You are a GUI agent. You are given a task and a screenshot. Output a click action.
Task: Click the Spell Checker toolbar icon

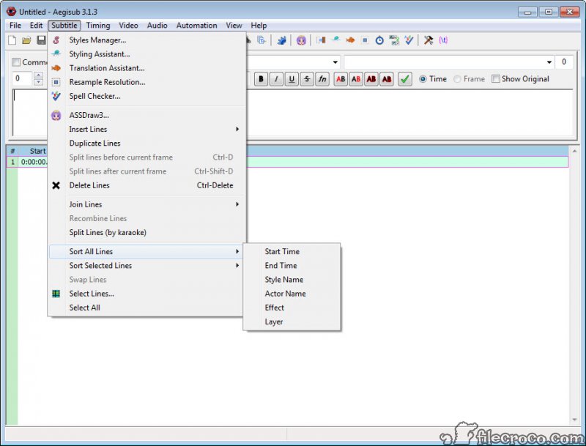click(x=409, y=40)
